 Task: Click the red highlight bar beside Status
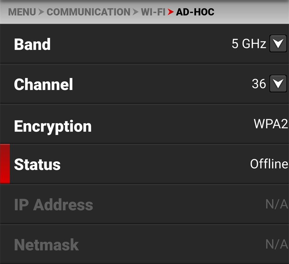tap(5, 164)
